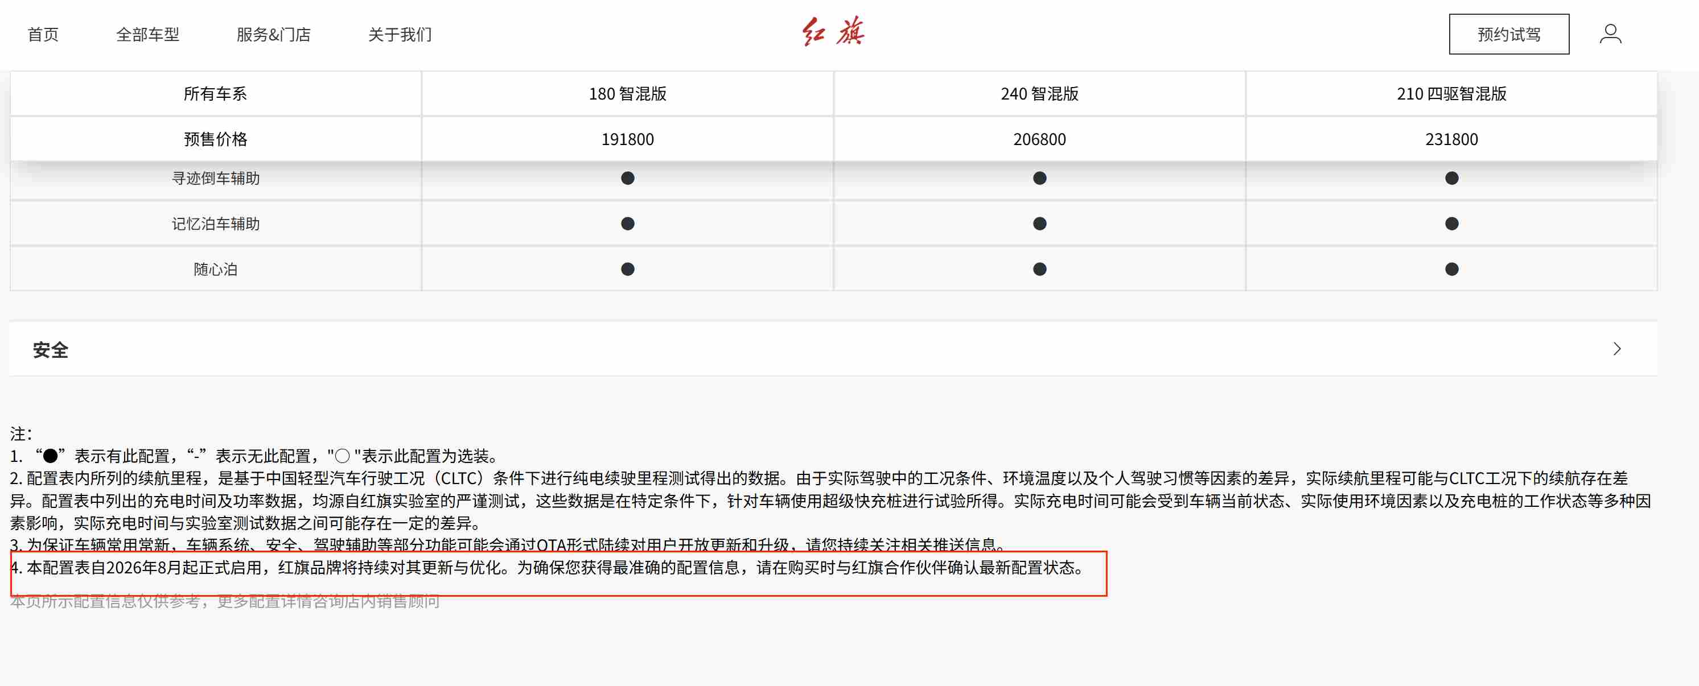The height and width of the screenshot is (686, 1699).
Task: Click 寻迹倒车辅助 dot under 180 智混版
Action: [627, 178]
